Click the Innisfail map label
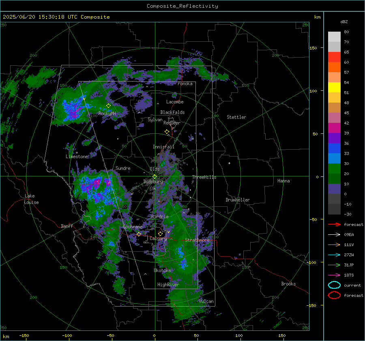This screenshot has height=341, width=365. 163,147
